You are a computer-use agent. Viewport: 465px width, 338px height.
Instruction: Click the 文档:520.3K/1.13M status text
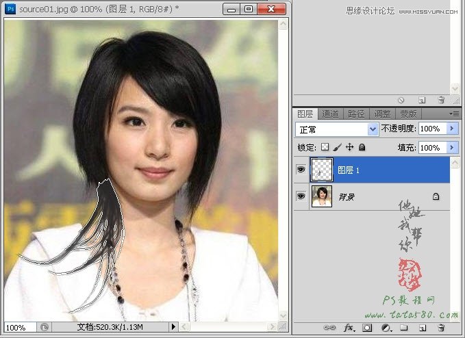[x=110, y=327]
